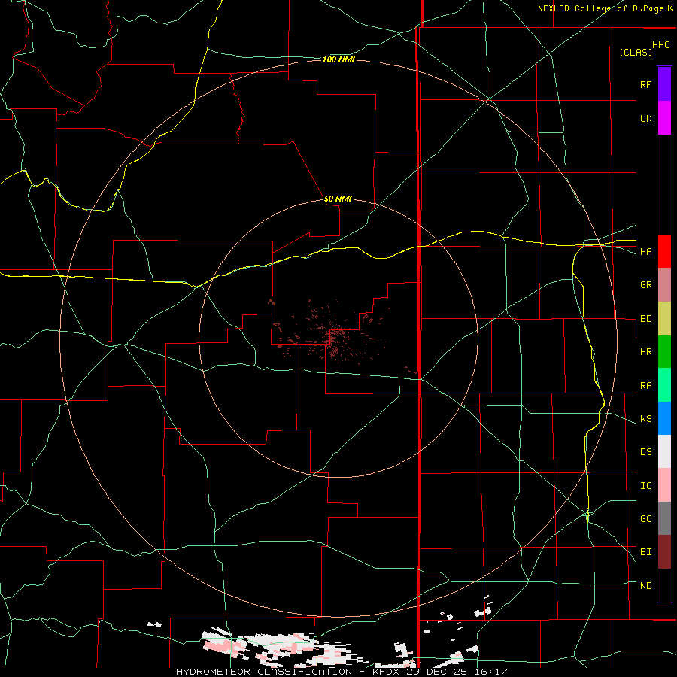Click the HA red legend swatch

click(664, 251)
